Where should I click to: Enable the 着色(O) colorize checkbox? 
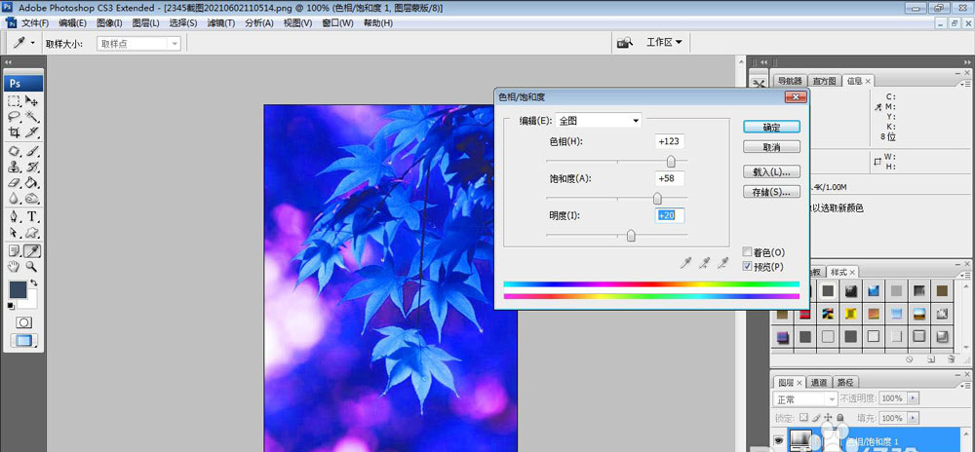point(748,252)
